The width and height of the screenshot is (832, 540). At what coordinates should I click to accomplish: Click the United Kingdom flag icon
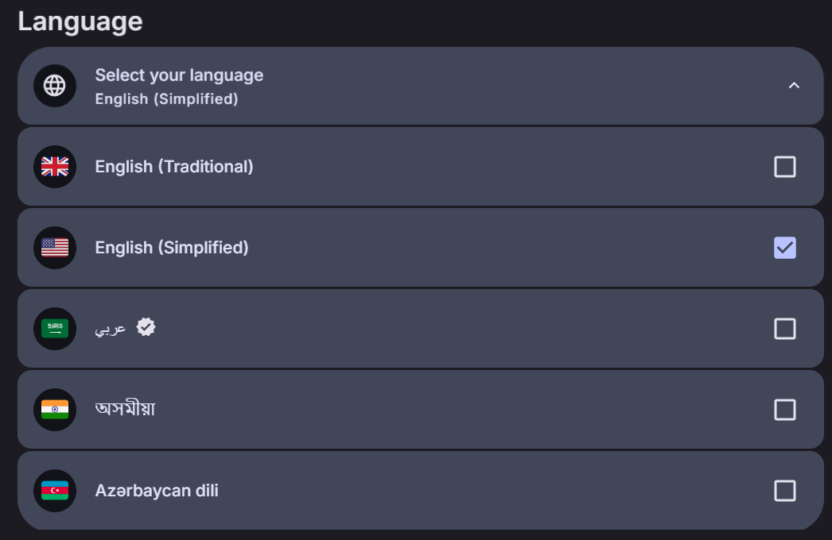point(55,167)
